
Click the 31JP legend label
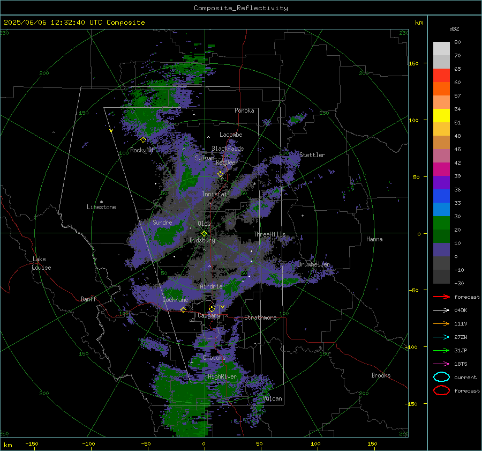[x=461, y=350]
